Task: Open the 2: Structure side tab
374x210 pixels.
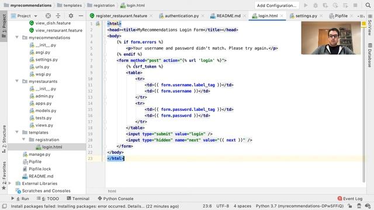Action: [4, 139]
